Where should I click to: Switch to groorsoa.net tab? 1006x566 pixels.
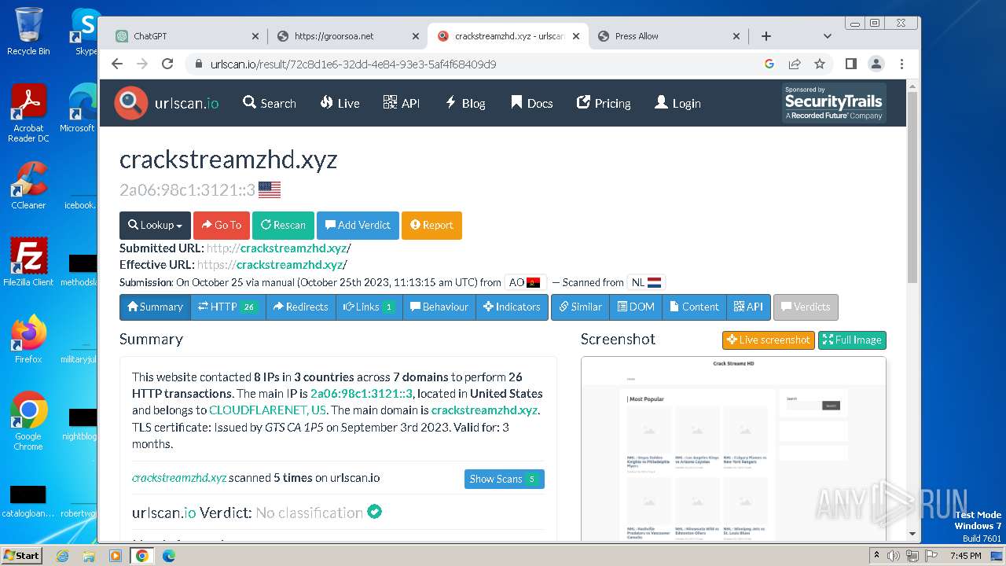[x=347, y=36]
